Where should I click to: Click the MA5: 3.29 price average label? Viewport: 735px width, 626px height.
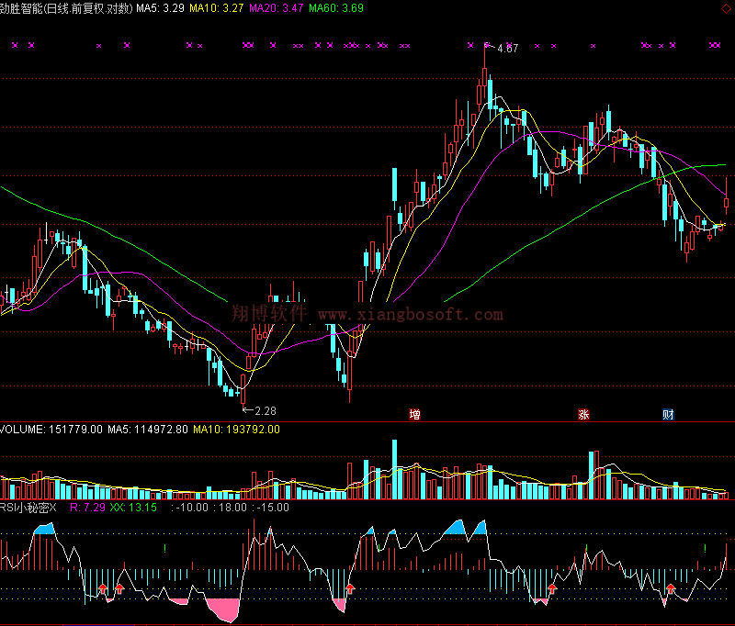[160, 8]
